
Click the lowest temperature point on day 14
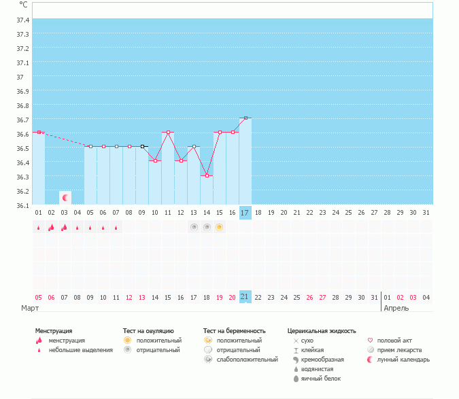tap(207, 175)
